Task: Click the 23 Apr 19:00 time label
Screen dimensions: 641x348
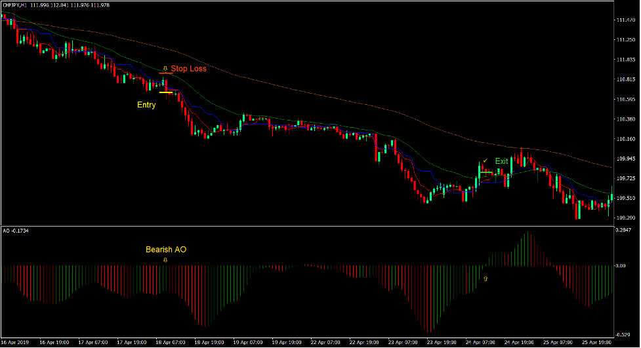Action: tap(442, 342)
